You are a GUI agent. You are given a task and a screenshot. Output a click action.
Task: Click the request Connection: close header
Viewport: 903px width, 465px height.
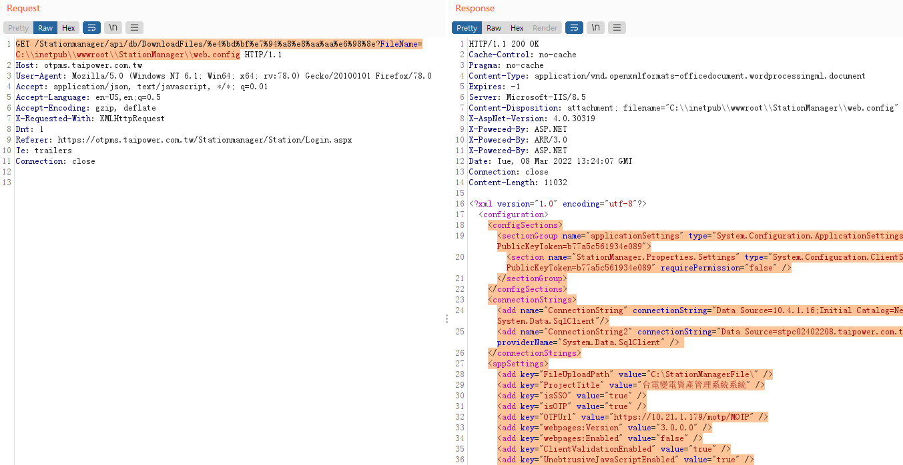[55, 161]
